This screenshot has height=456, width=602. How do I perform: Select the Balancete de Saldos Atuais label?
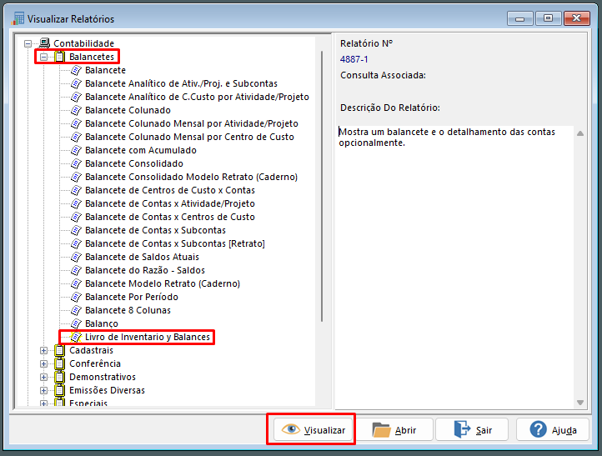coord(142,257)
